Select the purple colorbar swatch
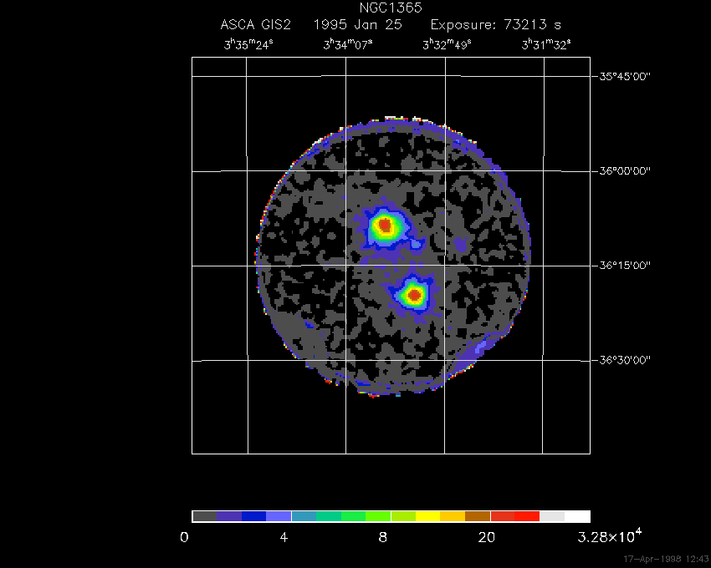711x568 pixels. click(229, 516)
